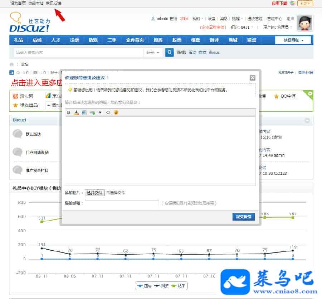
Task: Click the 我的帖子 link
Action: [286, 73]
